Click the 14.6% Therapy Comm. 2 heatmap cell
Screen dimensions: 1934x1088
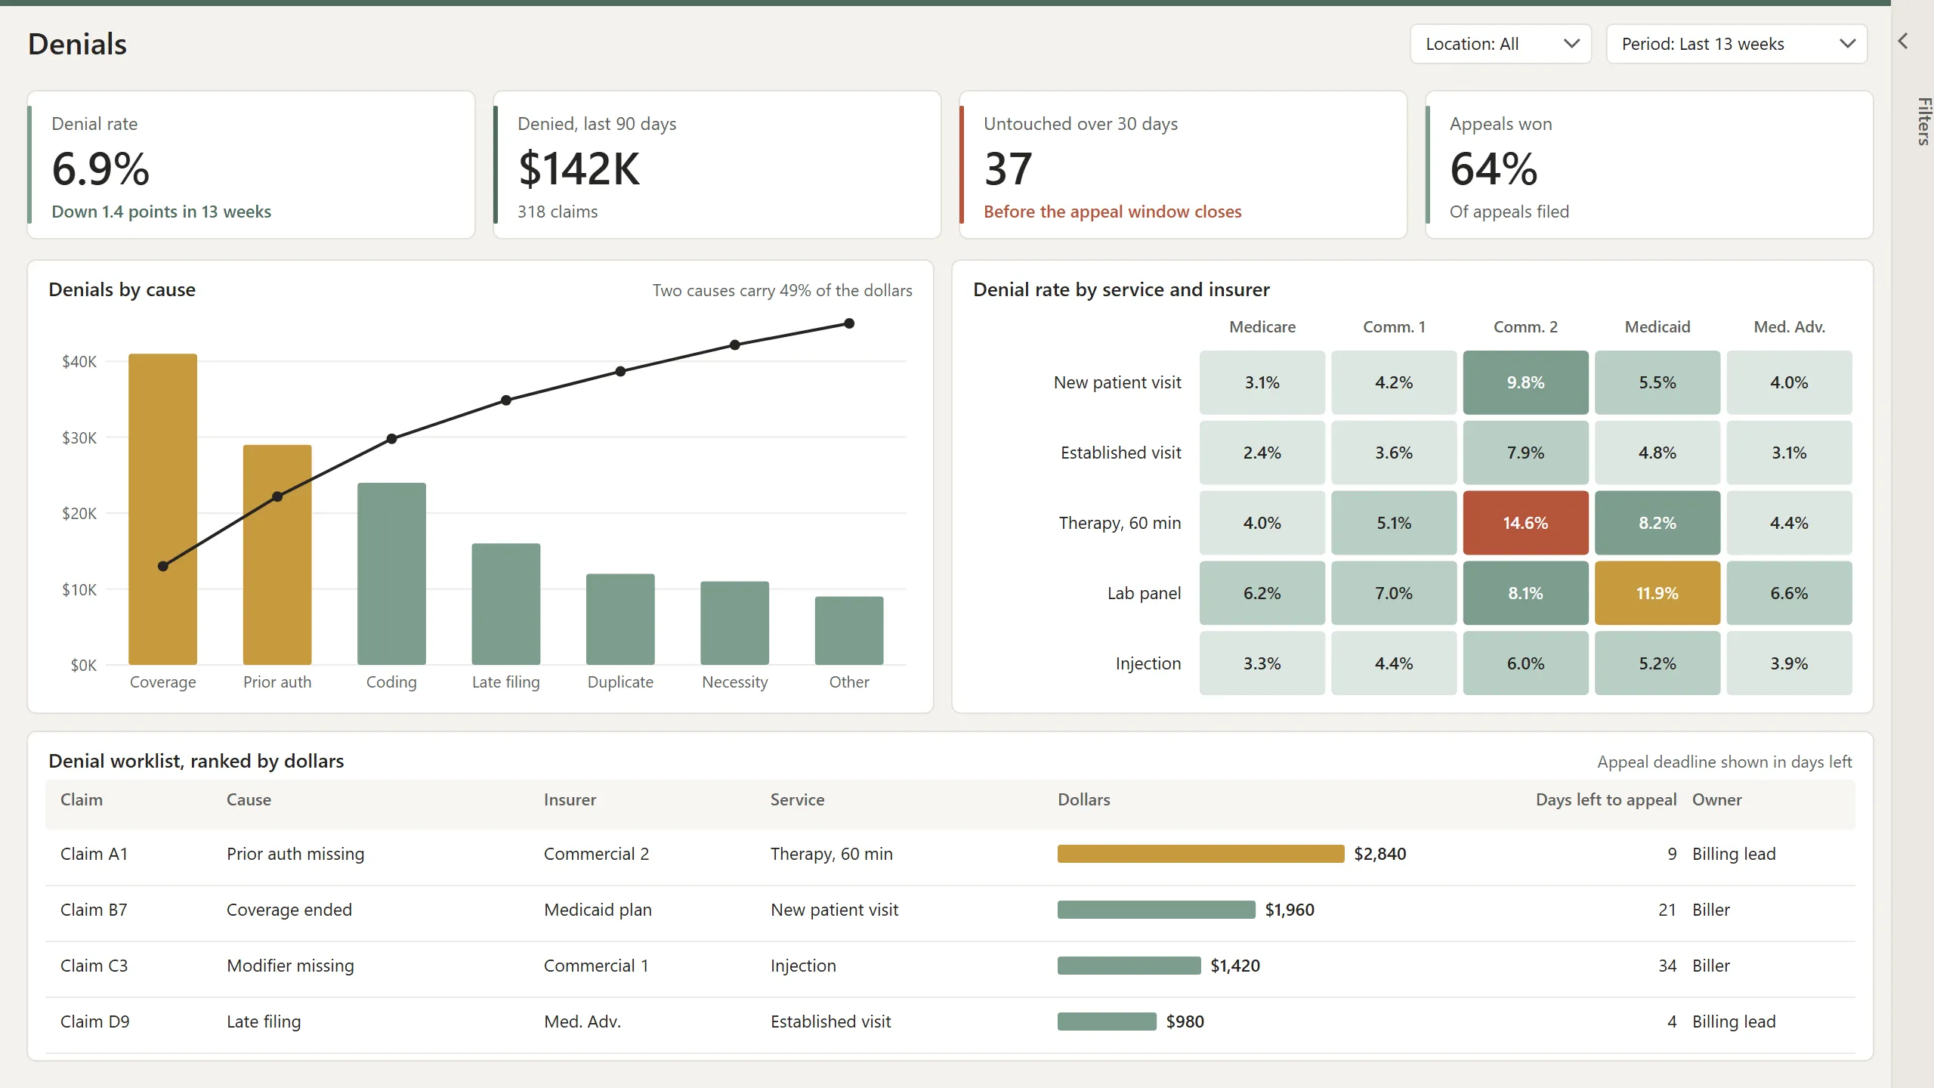pyautogui.click(x=1525, y=523)
